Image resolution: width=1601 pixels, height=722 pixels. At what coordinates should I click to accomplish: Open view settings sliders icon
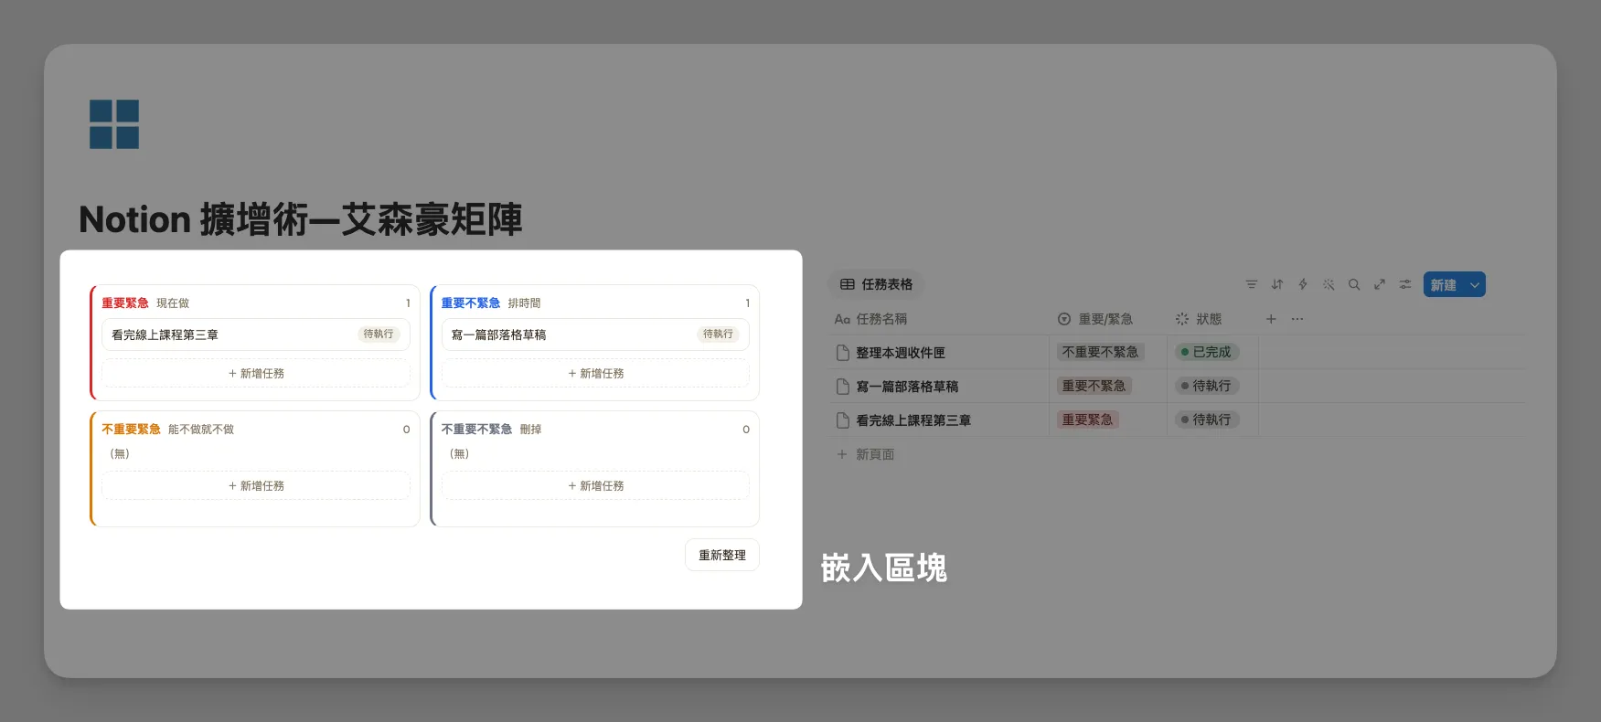pos(1404,284)
